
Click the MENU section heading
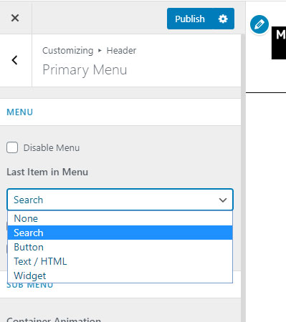(20, 112)
